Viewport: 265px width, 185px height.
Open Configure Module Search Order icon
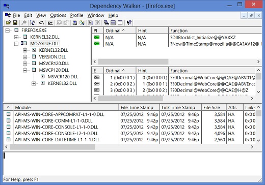tap(82, 22)
